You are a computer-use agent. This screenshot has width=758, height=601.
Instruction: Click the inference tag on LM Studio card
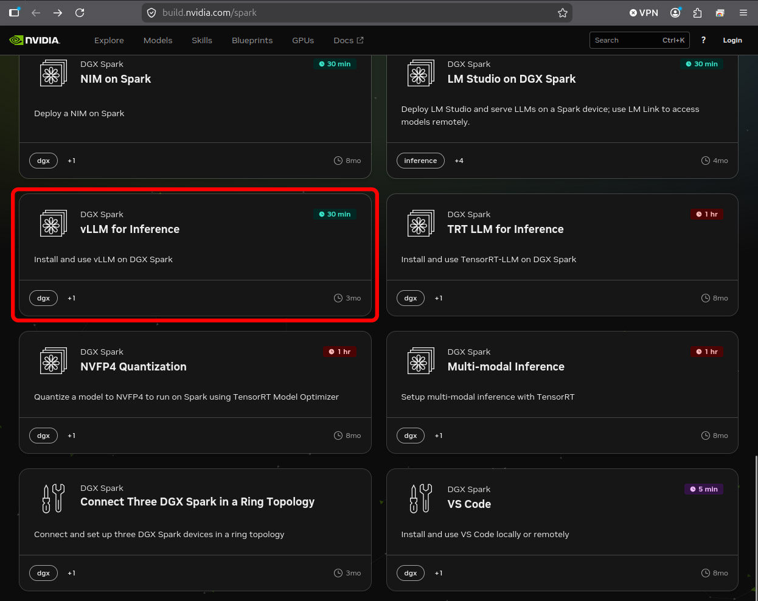(x=420, y=161)
